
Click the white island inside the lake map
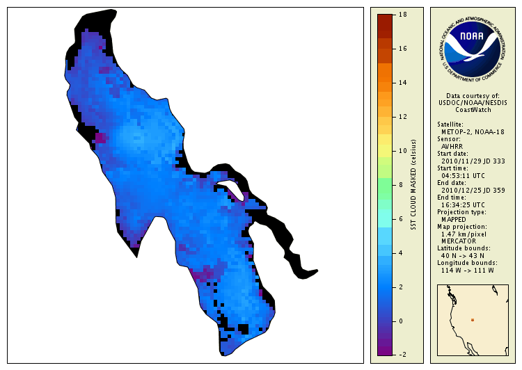coord(232,189)
